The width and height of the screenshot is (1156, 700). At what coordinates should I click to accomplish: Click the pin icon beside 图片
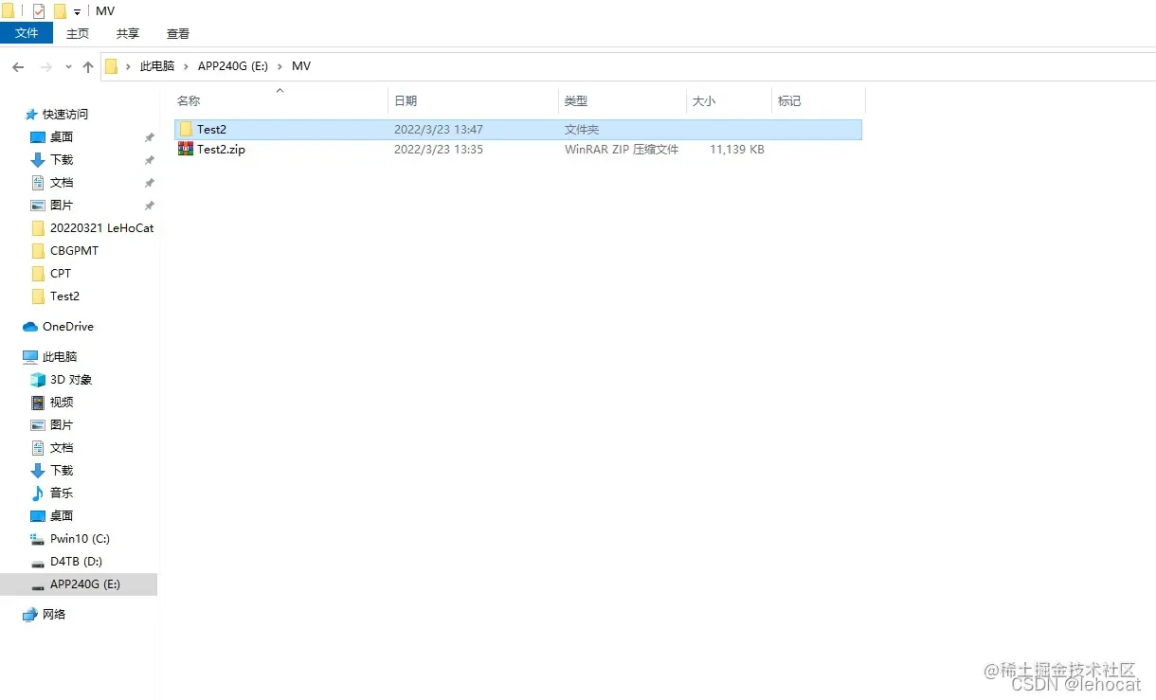(x=149, y=206)
